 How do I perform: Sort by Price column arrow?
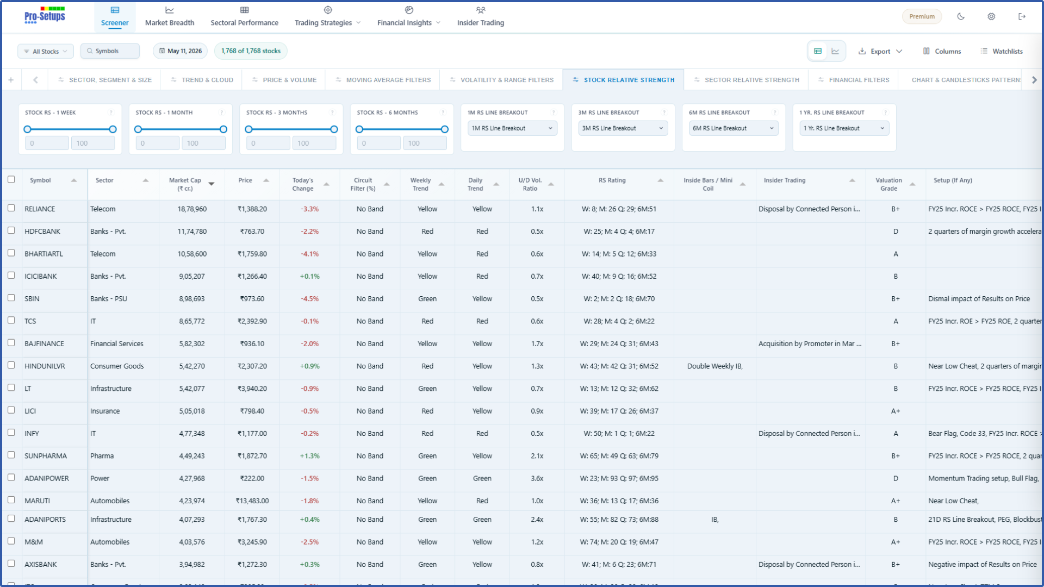[x=266, y=180]
